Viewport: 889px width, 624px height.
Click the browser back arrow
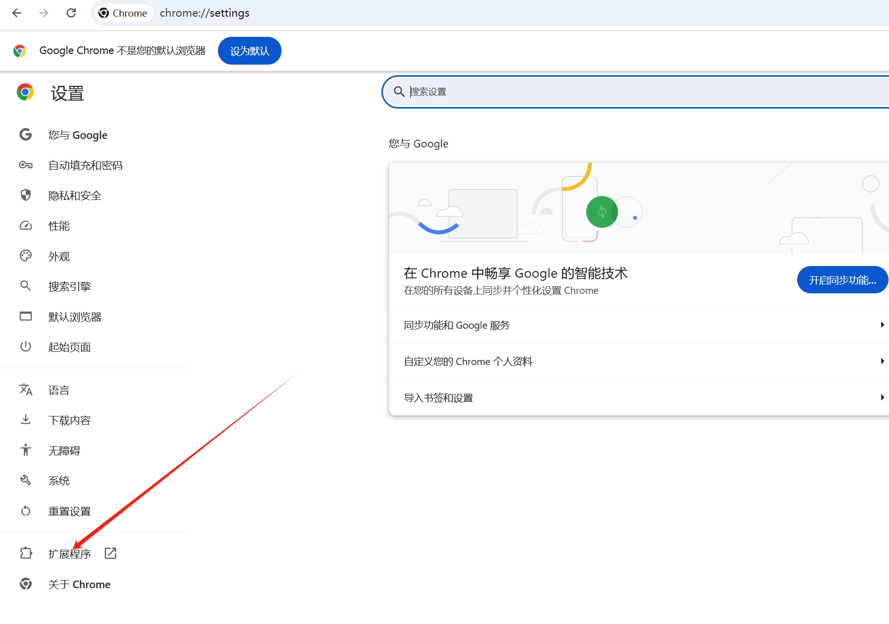click(x=17, y=13)
